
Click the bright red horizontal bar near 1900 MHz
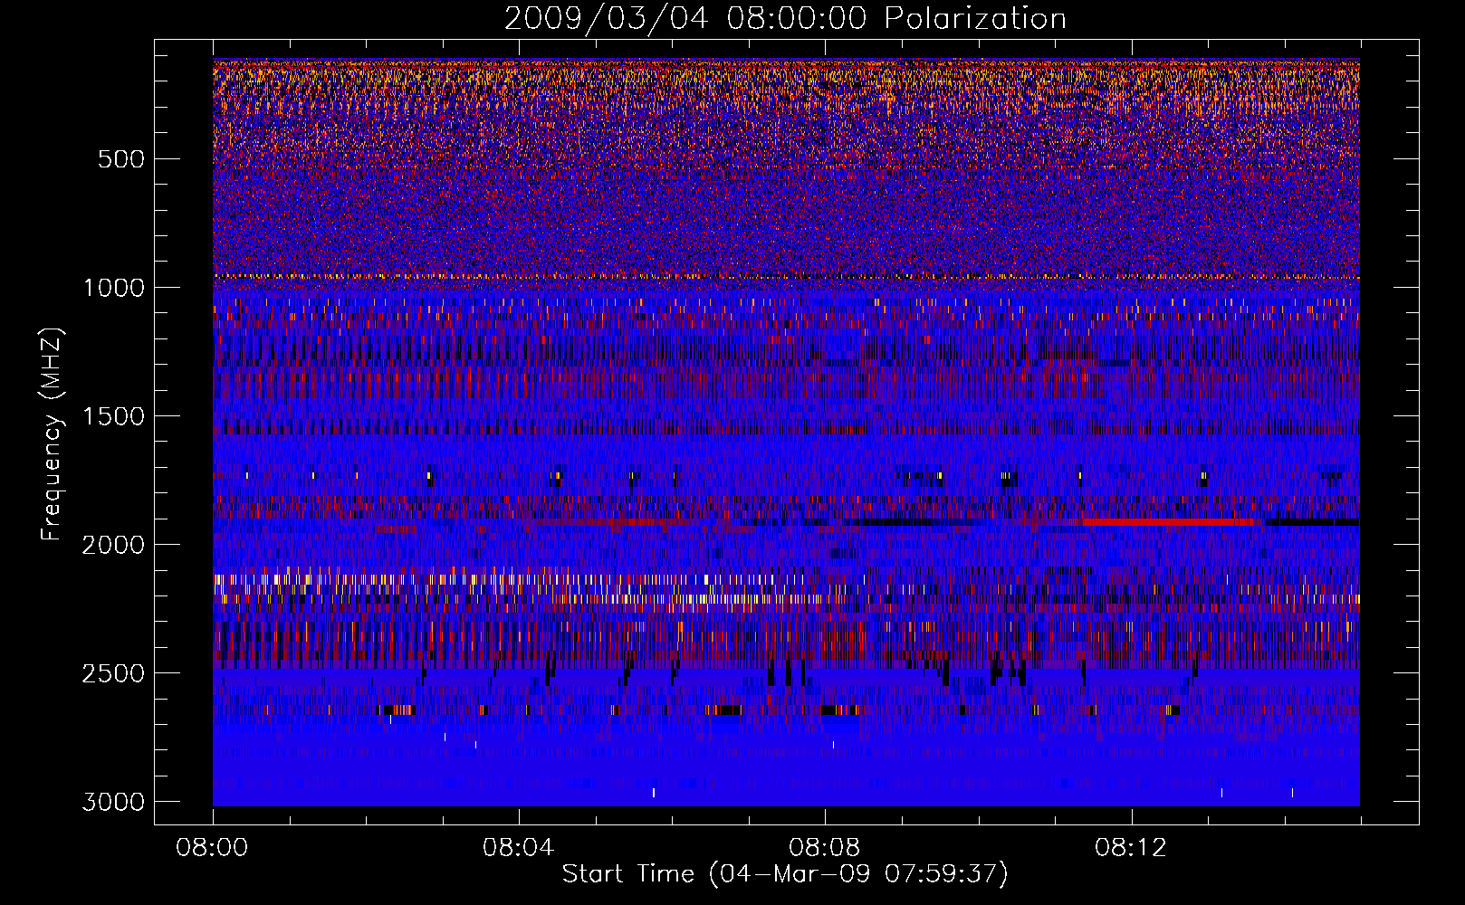point(1168,522)
